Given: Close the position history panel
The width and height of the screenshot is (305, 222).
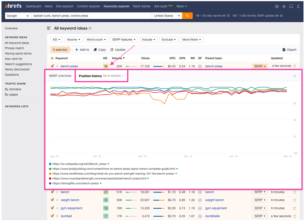Looking at the screenshot, I should 295,76.
